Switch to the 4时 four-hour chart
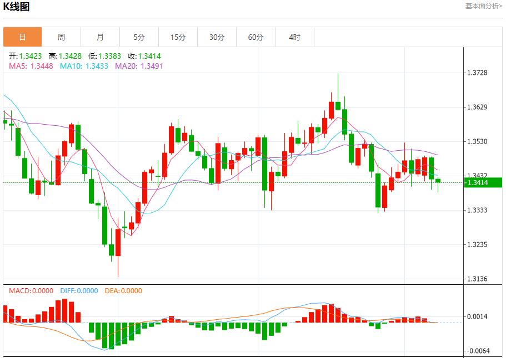This screenshot has height=358, width=506. [295, 37]
